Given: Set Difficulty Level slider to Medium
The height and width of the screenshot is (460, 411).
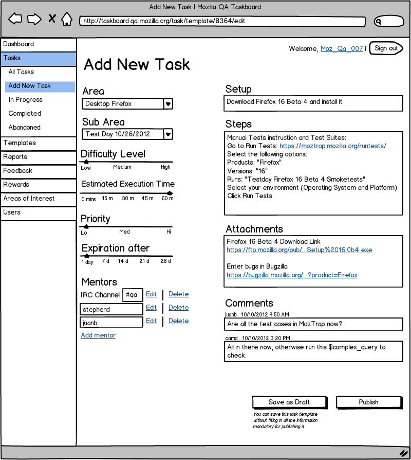Looking at the screenshot, I should (122, 162).
